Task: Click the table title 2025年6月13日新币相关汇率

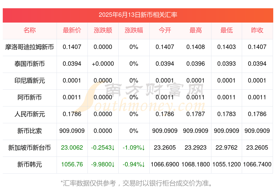Action: [x=138, y=15]
